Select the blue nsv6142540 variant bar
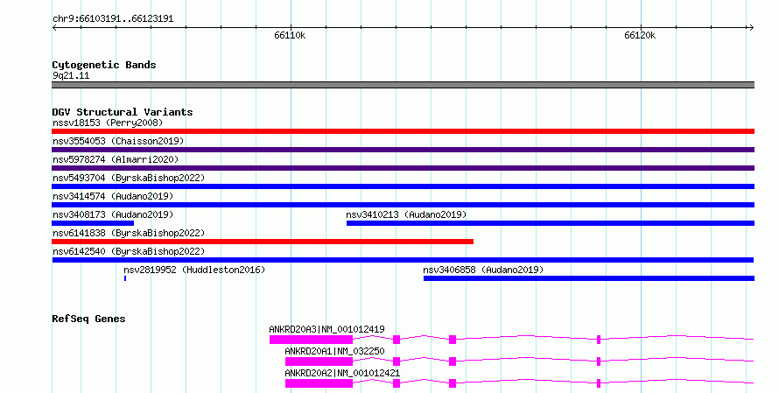The width and height of the screenshot is (779, 393). [403, 260]
